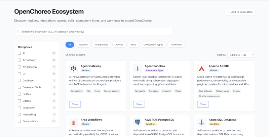Tick the Integration category checkbox
The width and height of the screenshot is (269, 137).
[x=20, y=108]
